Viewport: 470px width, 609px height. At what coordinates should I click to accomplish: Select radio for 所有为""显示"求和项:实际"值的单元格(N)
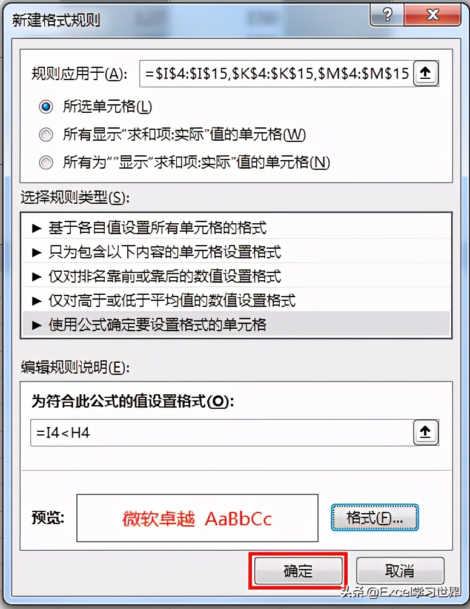coord(46,162)
